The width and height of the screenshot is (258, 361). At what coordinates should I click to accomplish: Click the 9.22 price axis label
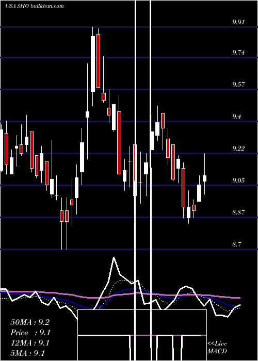[238, 149]
